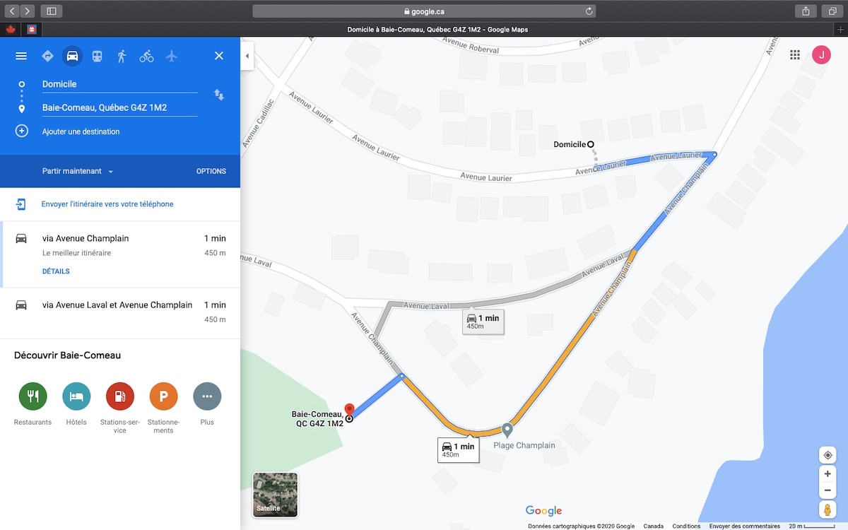Open route OPTIONS
The height and width of the screenshot is (530, 848).
(x=211, y=171)
